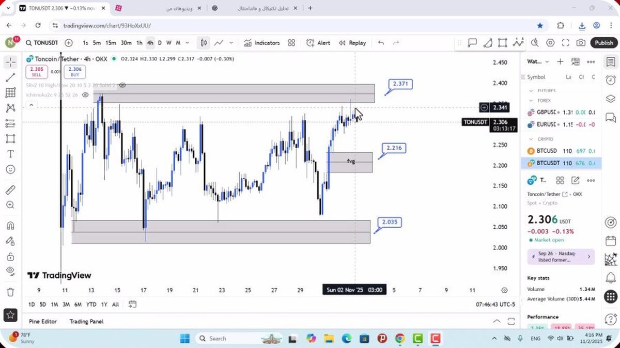
Task: Select the callout drawing in favorites bar
Action: pyautogui.click(x=472, y=43)
